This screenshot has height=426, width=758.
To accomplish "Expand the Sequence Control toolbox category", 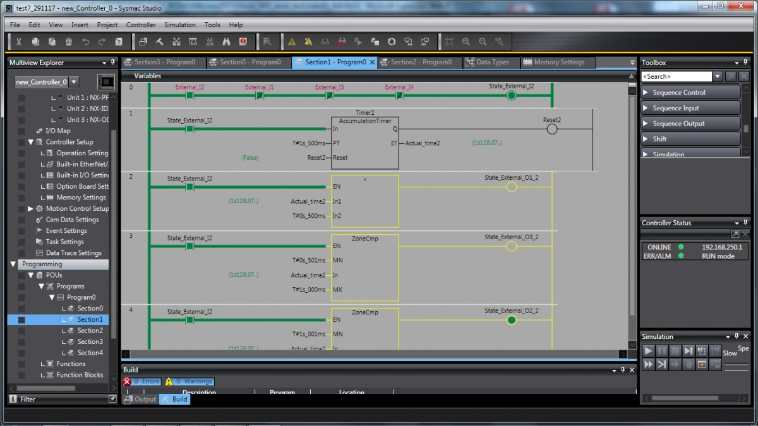I will pos(646,93).
